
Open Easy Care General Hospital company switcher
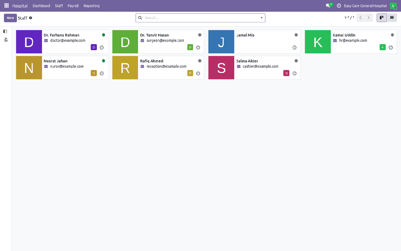[x=365, y=6]
